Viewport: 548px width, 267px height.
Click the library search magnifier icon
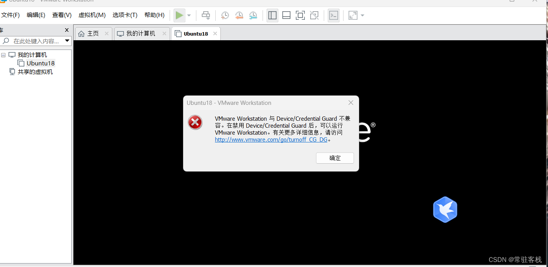[6, 41]
